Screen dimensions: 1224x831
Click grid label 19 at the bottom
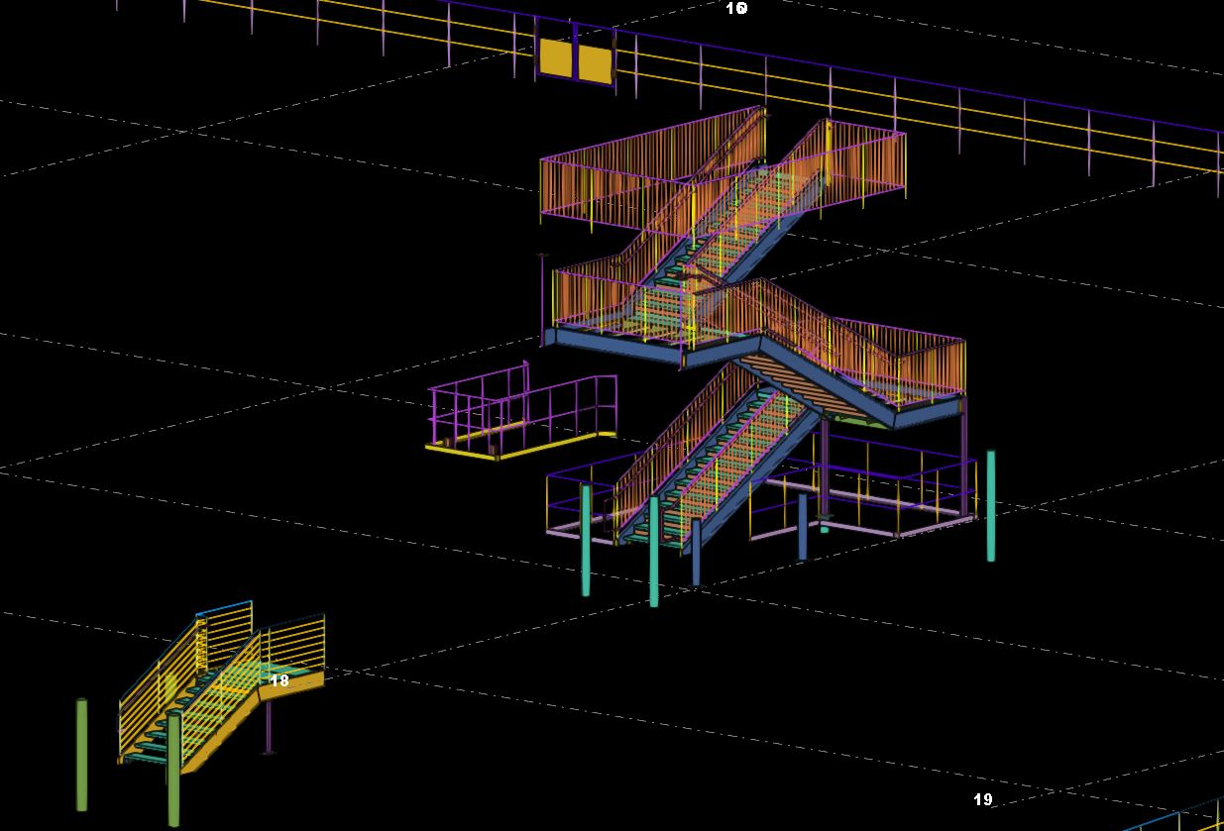click(x=982, y=799)
